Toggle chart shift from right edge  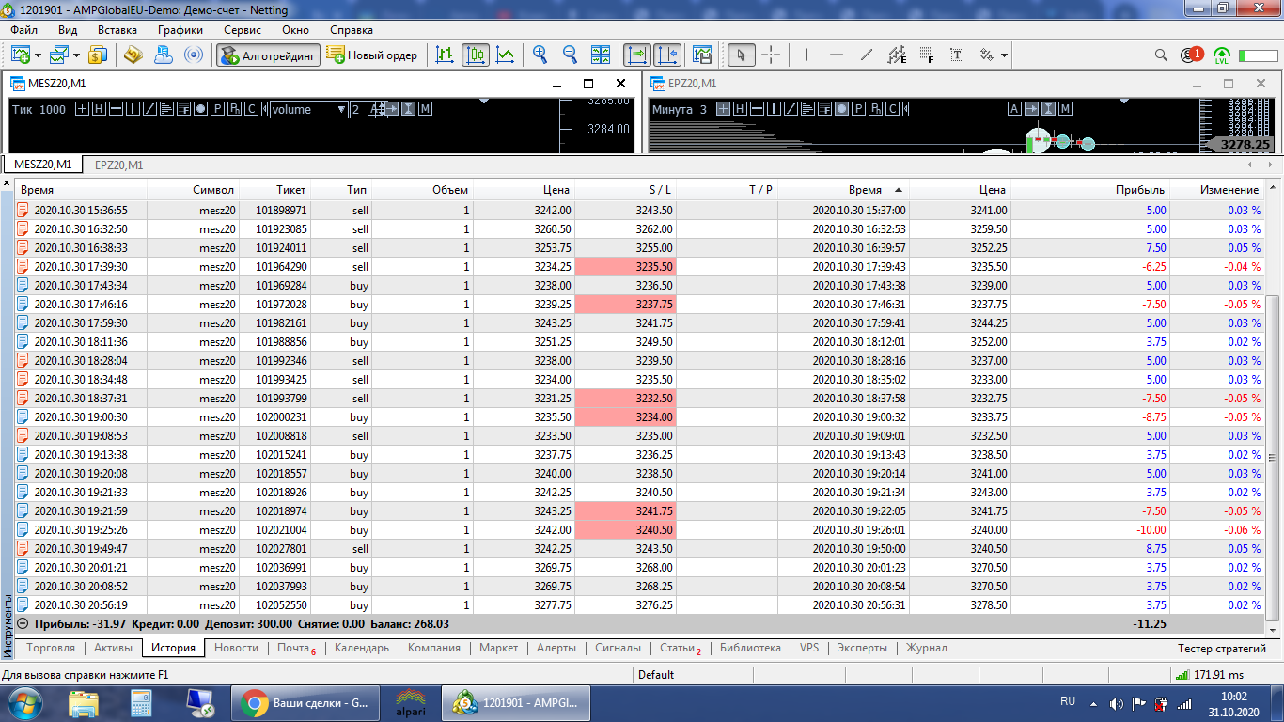pyautogui.click(x=667, y=55)
